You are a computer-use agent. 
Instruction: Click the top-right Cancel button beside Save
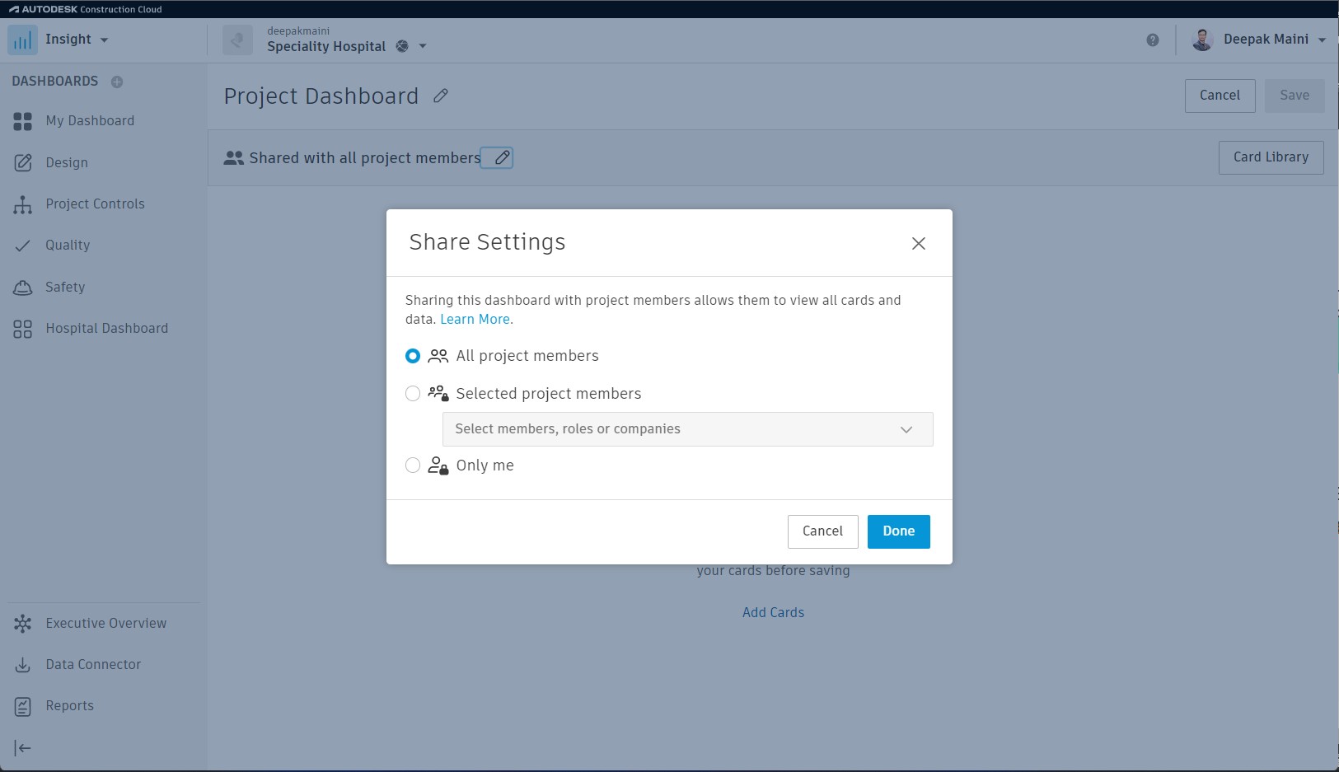(x=1220, y=96)
